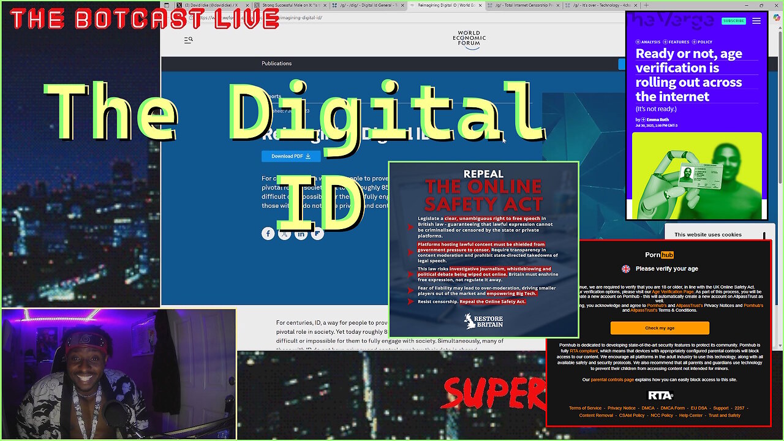784x441 pixels.
Task: Click the RTA logo
Action: pos(660,395)
